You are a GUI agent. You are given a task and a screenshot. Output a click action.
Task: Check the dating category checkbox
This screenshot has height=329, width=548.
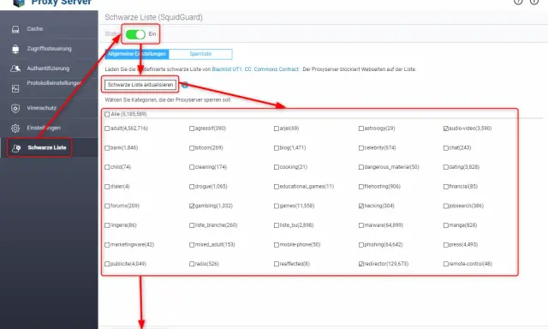(x=446, y=167)
